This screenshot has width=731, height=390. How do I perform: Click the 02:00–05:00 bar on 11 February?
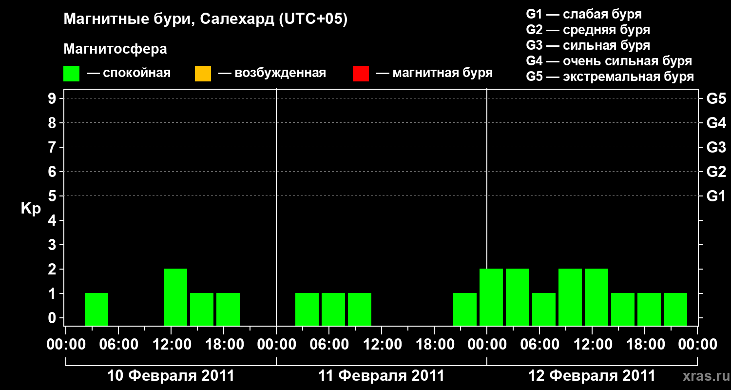307,309
